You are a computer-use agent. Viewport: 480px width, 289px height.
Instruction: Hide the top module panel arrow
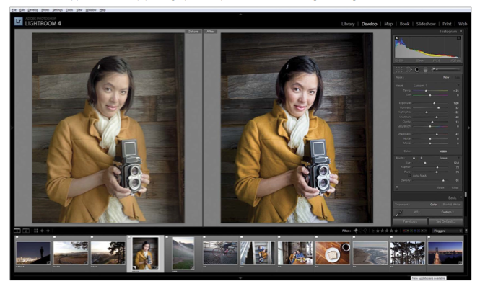(x=240, y=14)
